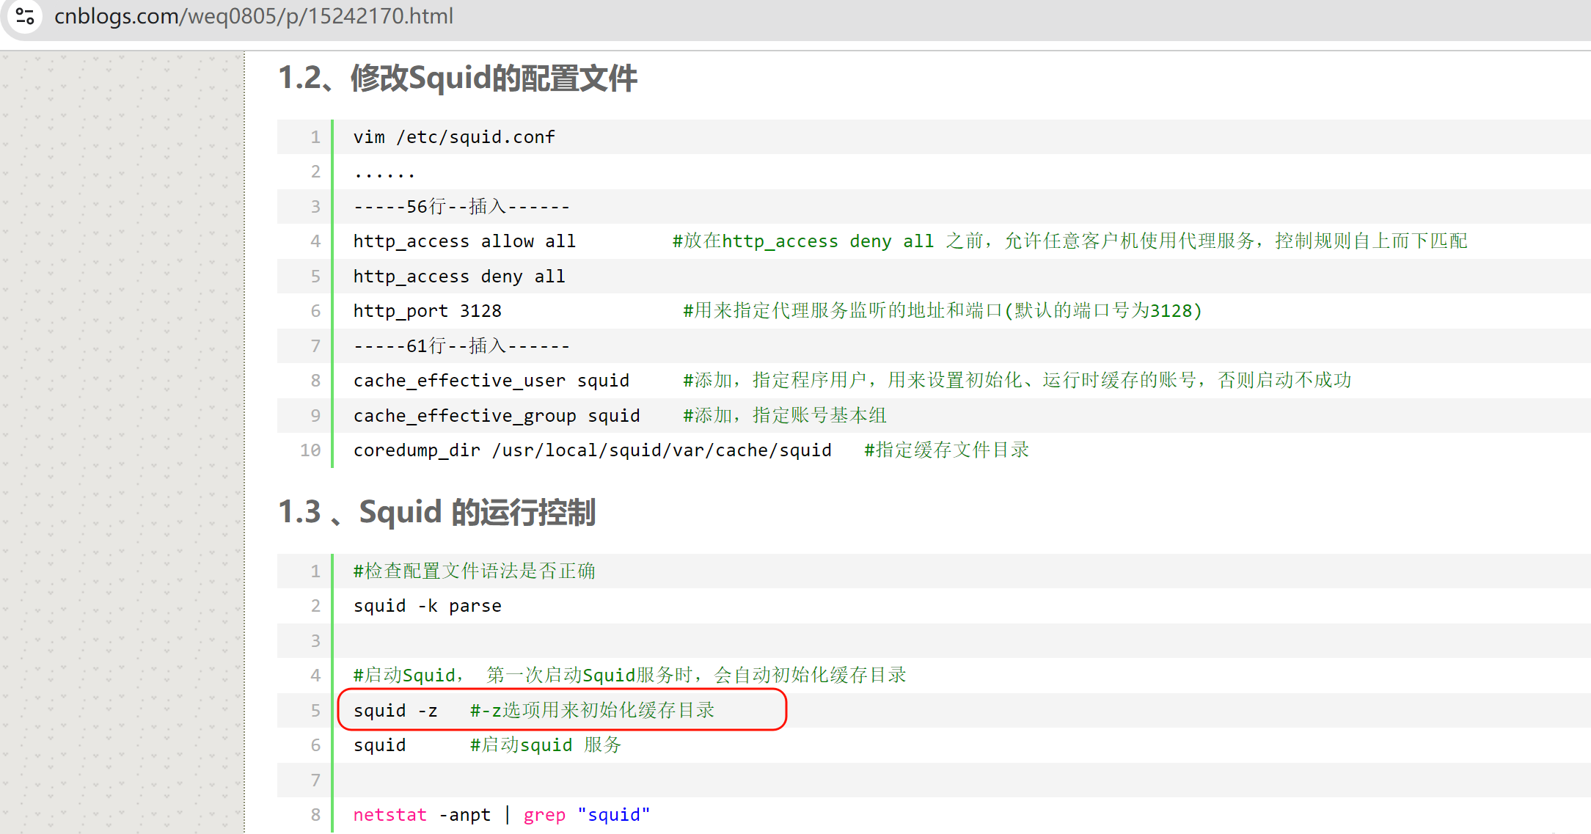Image resolution: width=1591 pixels, height=834 pixels.
Task: Click the comment #检查配置文件语法是否正确
Action: (x=474, y=571)
